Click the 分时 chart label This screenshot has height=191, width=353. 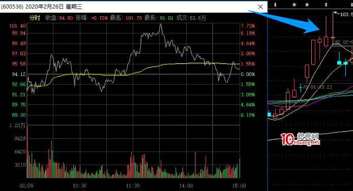tap(35, 18)
